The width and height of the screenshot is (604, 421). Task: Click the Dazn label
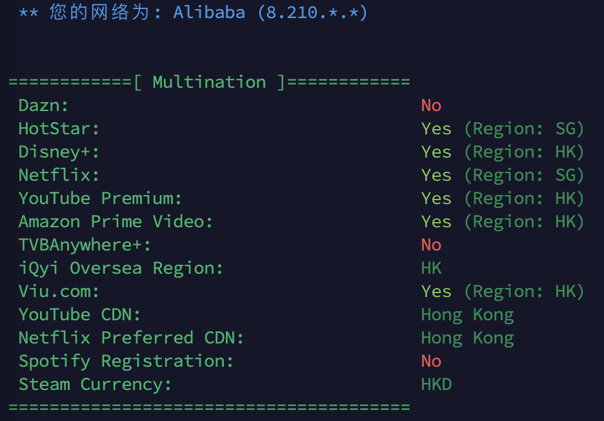[x=43, y=105]
